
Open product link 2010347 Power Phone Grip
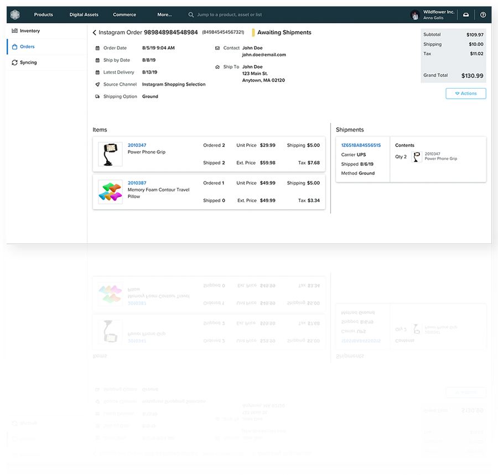(137, 145)
